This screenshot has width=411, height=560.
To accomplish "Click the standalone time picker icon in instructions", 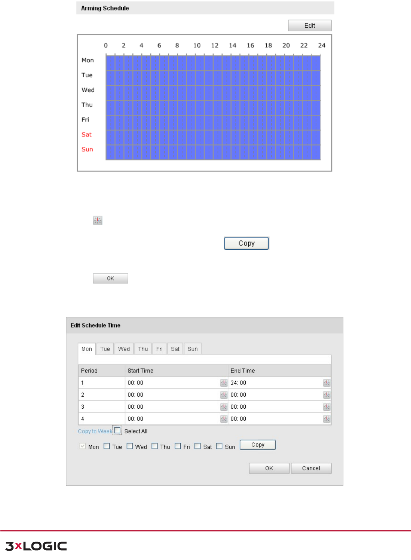I will pos(98,220).
